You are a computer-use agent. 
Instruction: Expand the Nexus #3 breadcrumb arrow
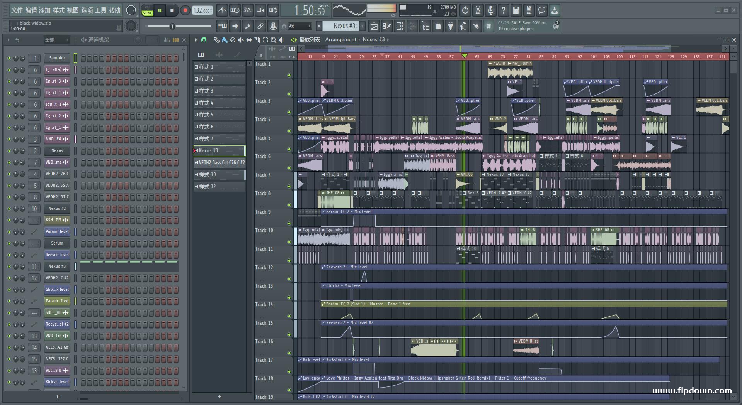tap(388, 40)
